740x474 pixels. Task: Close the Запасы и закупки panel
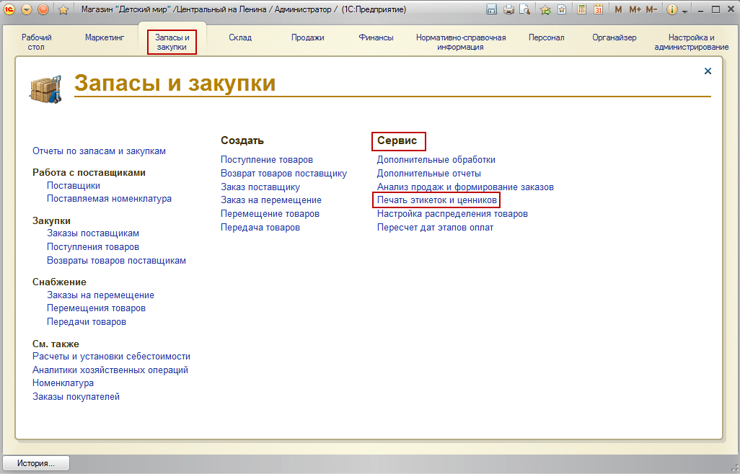(708, 71)
